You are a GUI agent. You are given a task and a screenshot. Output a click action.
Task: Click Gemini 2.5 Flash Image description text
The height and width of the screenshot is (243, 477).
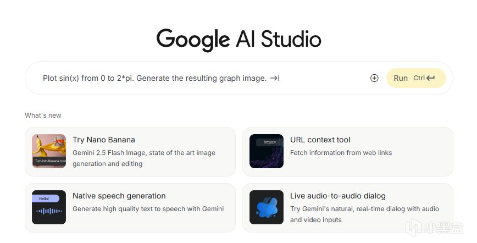point(144,158)
